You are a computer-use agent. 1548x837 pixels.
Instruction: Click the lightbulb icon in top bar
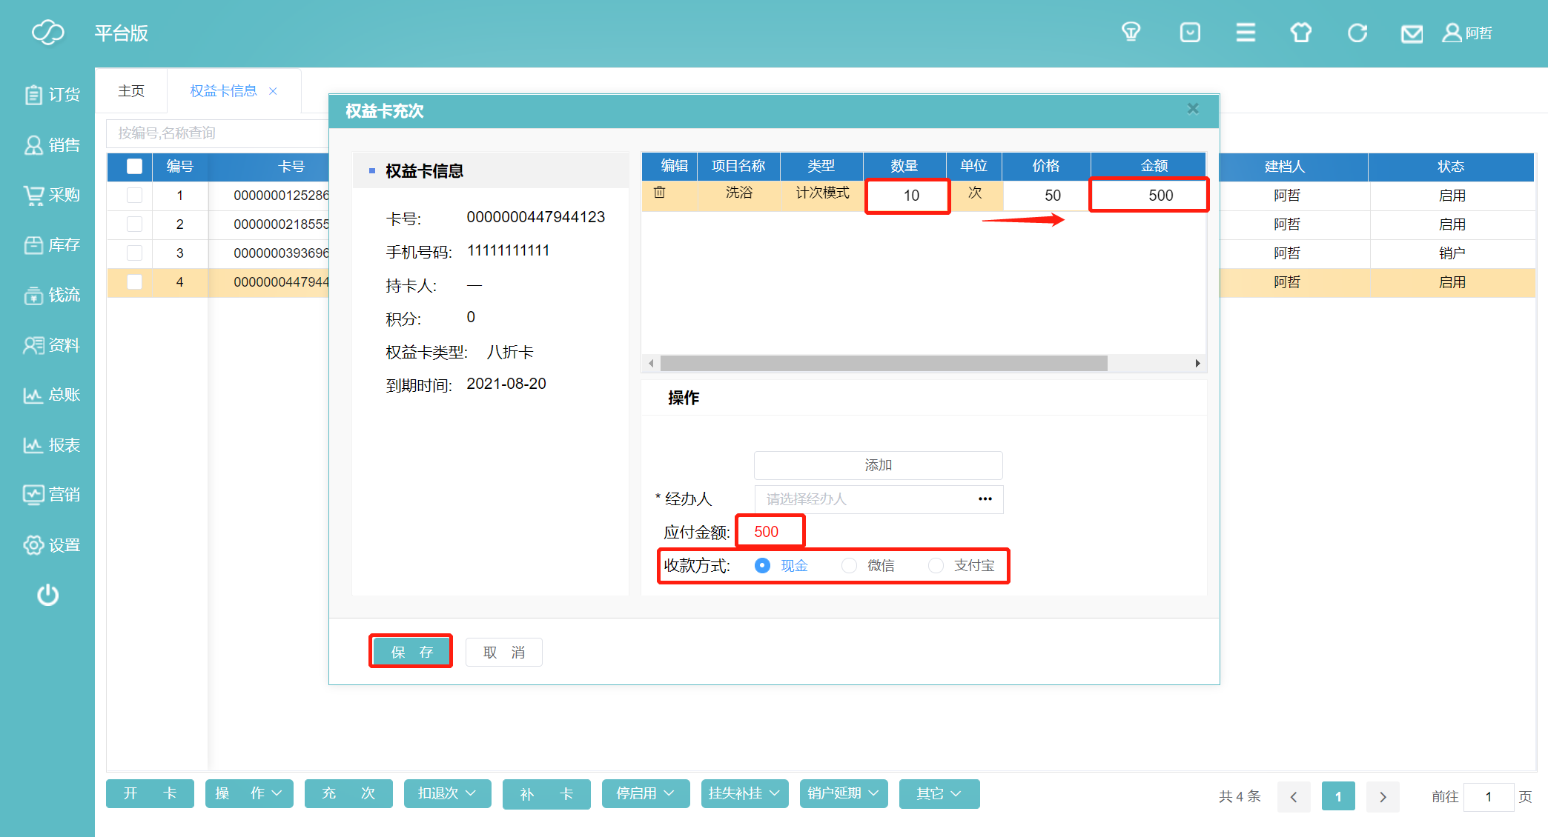click(x=1131, y=33)
